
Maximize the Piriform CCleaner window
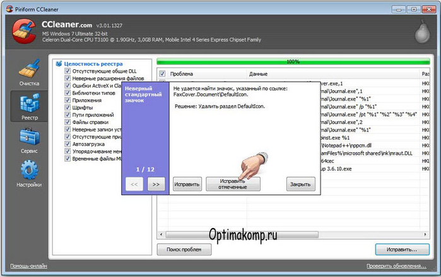(x=414, y=9)
